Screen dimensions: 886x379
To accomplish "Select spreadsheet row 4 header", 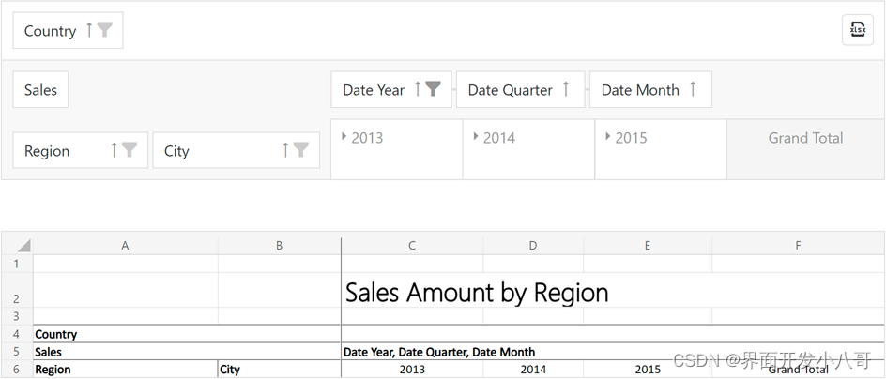I will (16, 334).
